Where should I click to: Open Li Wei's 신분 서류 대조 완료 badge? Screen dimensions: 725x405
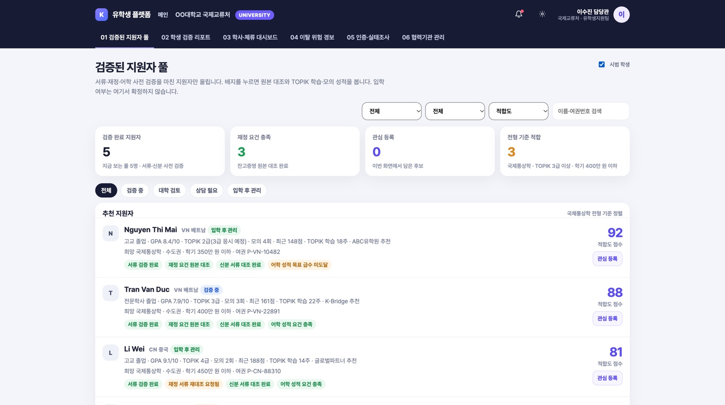tap(250, 384)
